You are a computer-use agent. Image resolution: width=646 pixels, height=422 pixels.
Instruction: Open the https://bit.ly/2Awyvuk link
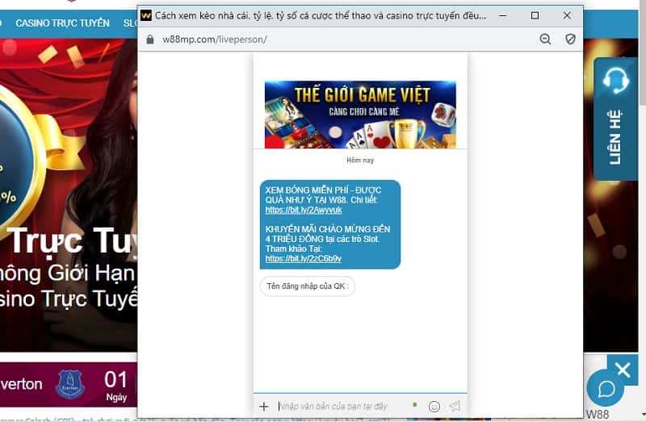[304, 210]
